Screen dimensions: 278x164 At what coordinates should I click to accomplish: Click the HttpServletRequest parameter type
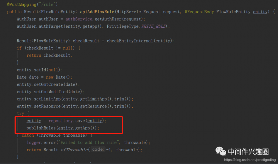(138, 12)
